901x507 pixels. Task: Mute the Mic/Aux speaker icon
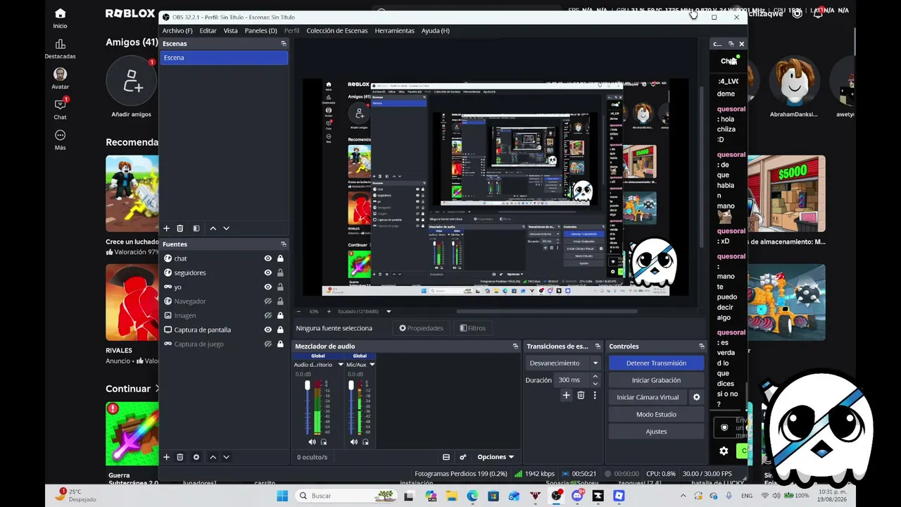click(x=353, y=442)
